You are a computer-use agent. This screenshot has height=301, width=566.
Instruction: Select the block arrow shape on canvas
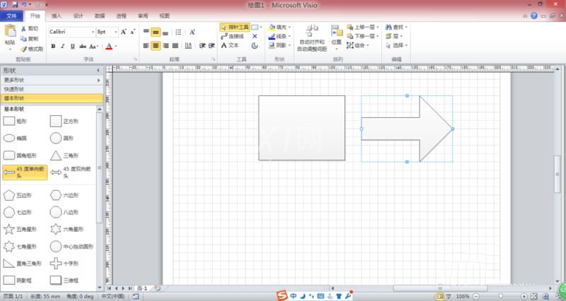407,129
